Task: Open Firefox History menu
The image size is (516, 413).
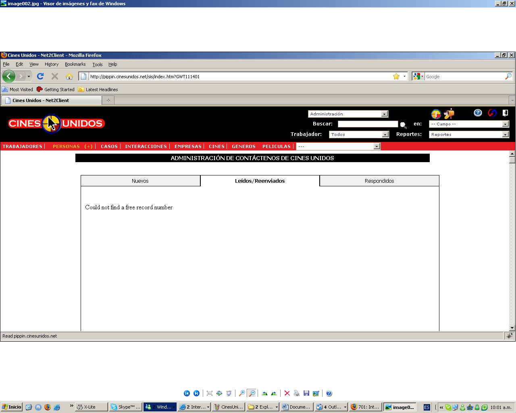Action: tap(52, 64)
